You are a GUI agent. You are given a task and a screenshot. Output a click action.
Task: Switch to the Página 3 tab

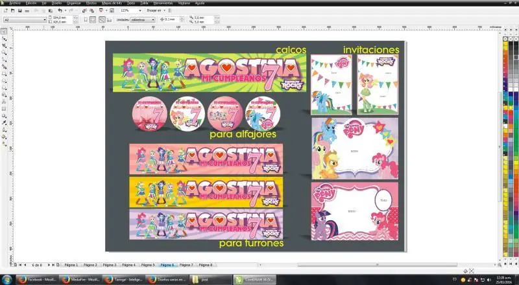[110, 265]
